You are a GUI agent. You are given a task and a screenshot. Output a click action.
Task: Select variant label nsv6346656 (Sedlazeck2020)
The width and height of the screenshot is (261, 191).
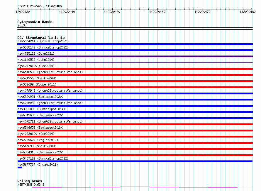[x=40, y=128]
